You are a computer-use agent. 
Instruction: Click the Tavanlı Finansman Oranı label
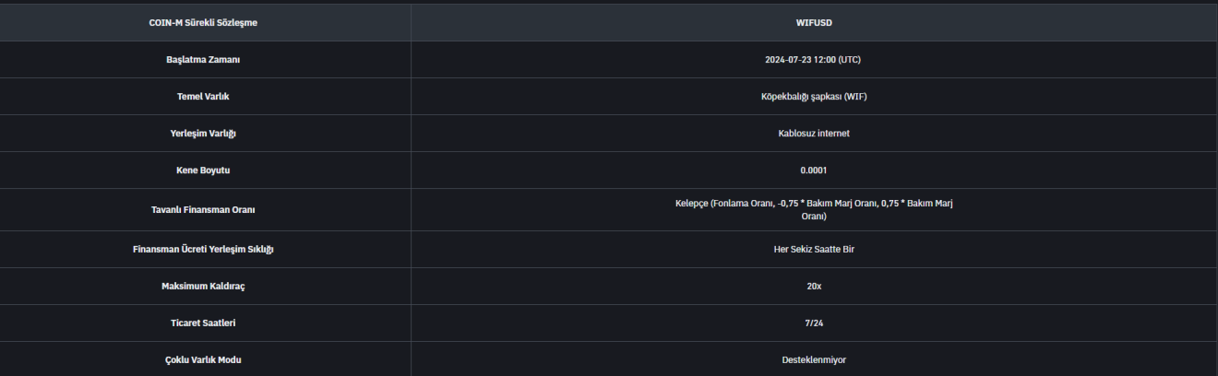pos(203,210)
